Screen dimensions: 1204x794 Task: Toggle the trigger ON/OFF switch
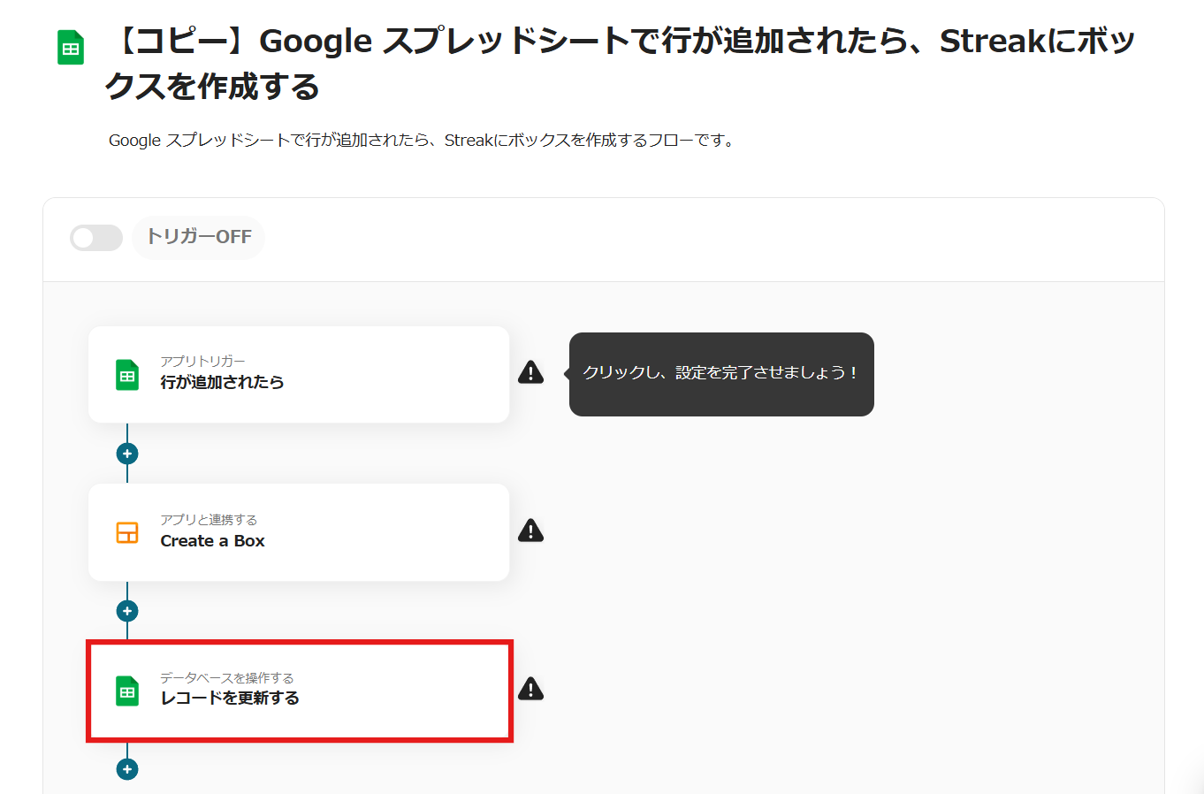tap(96, 237)
